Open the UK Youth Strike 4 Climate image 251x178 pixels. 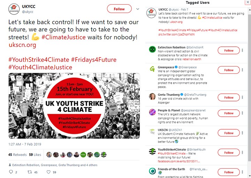pyautogui.click(x=74, y=106)
